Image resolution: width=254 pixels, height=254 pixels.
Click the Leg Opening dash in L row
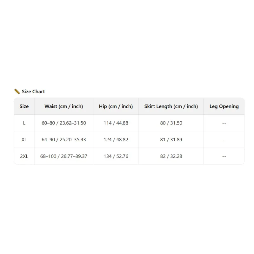point(224,123)
